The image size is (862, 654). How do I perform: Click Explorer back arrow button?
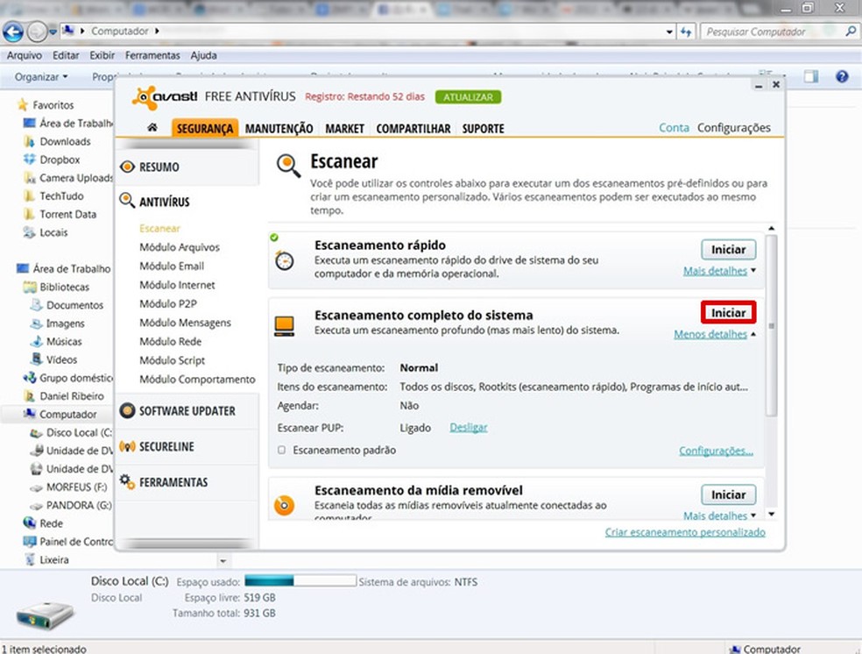12,32
